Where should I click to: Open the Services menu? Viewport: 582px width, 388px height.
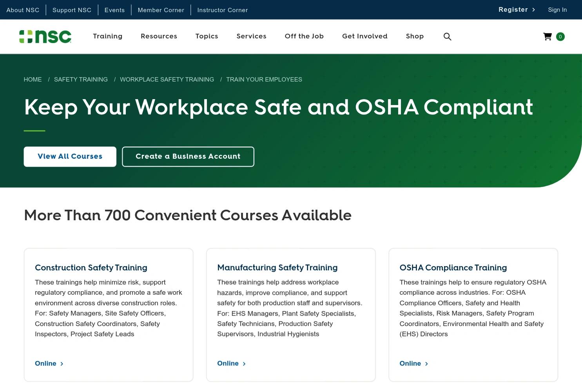click(251, 36)
